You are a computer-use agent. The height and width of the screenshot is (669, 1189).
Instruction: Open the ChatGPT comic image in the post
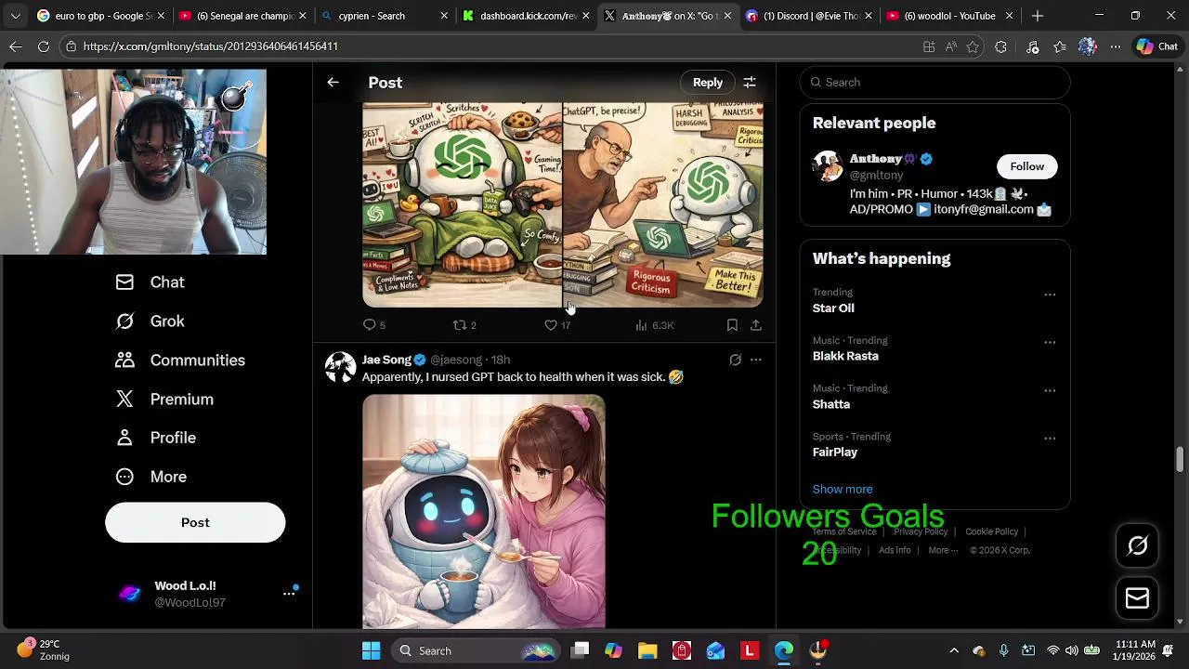(x=563, y=204)
